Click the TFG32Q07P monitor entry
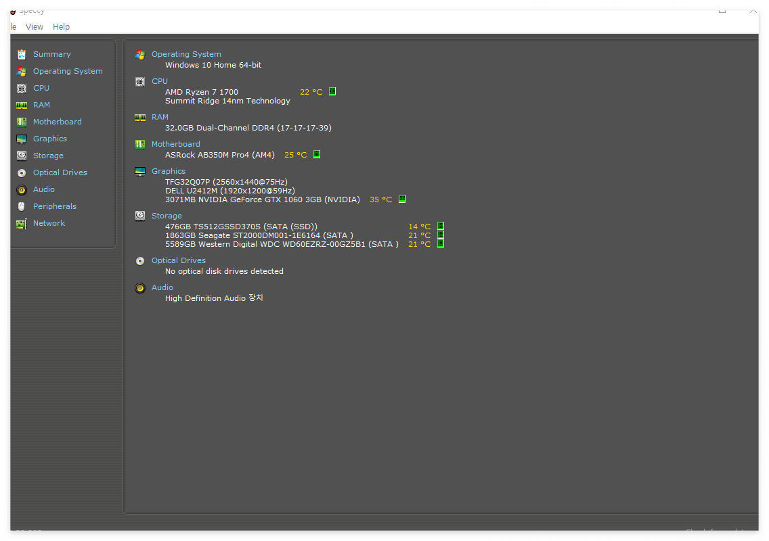The height and width of the screenshot is (541, 769). pos(226,182)
